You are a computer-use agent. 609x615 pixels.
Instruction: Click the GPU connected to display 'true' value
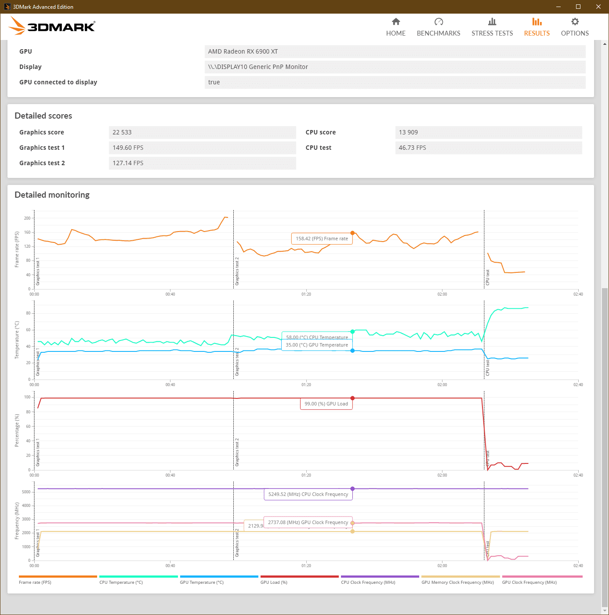(x=395, y=82)
